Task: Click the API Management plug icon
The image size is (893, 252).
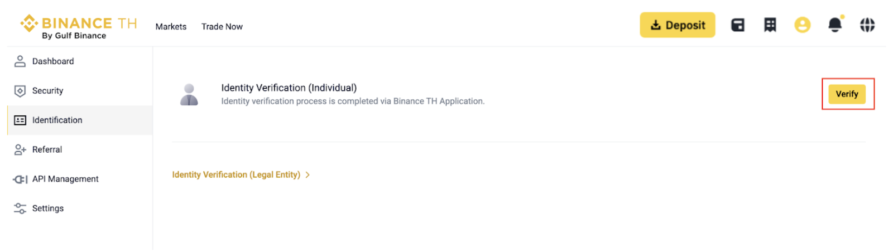Action: click(20, 179)
